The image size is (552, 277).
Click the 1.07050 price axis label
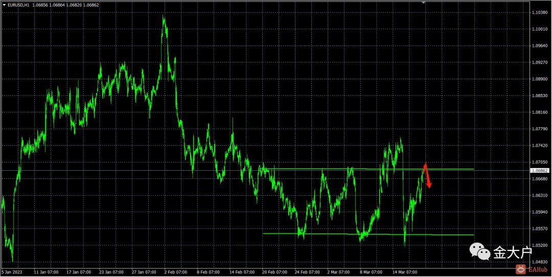tap(539, 162)
